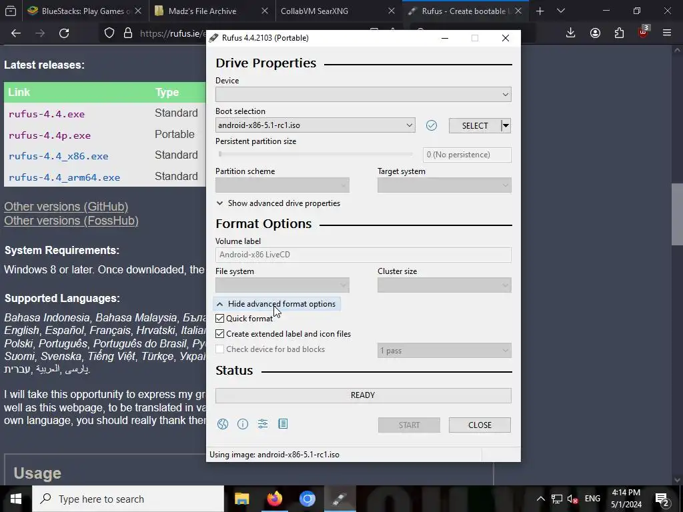
Task: Open Firefox extensions puzzle icon
Action: pyautogui.click(x=619, y=33)
